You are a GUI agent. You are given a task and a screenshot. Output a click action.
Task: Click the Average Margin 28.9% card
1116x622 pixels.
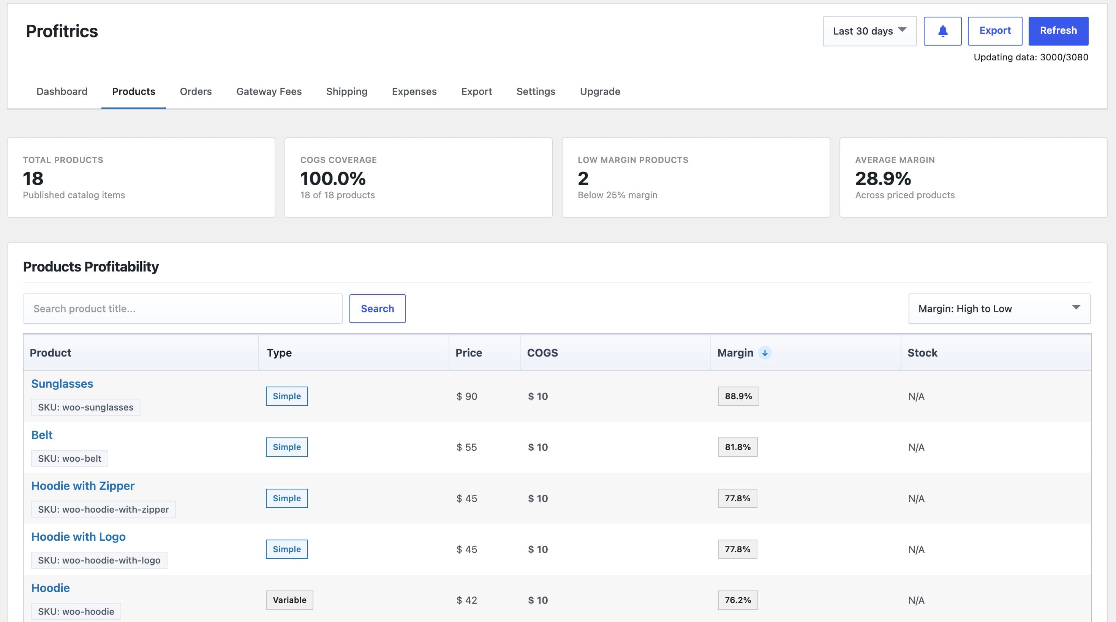[x=973, y=178]
